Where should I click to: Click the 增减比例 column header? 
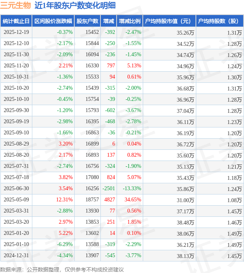click(x=130, y=21)
